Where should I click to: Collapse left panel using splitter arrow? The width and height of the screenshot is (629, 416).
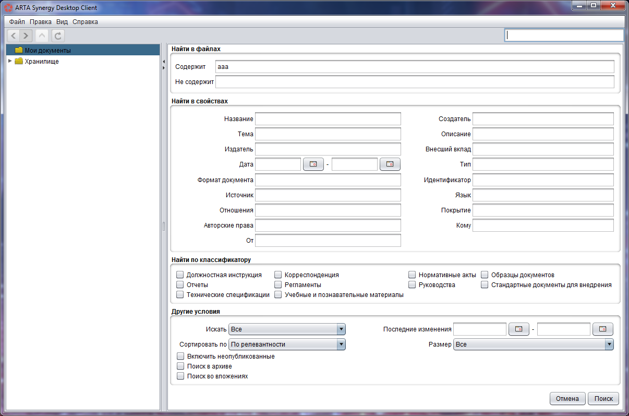163,62
